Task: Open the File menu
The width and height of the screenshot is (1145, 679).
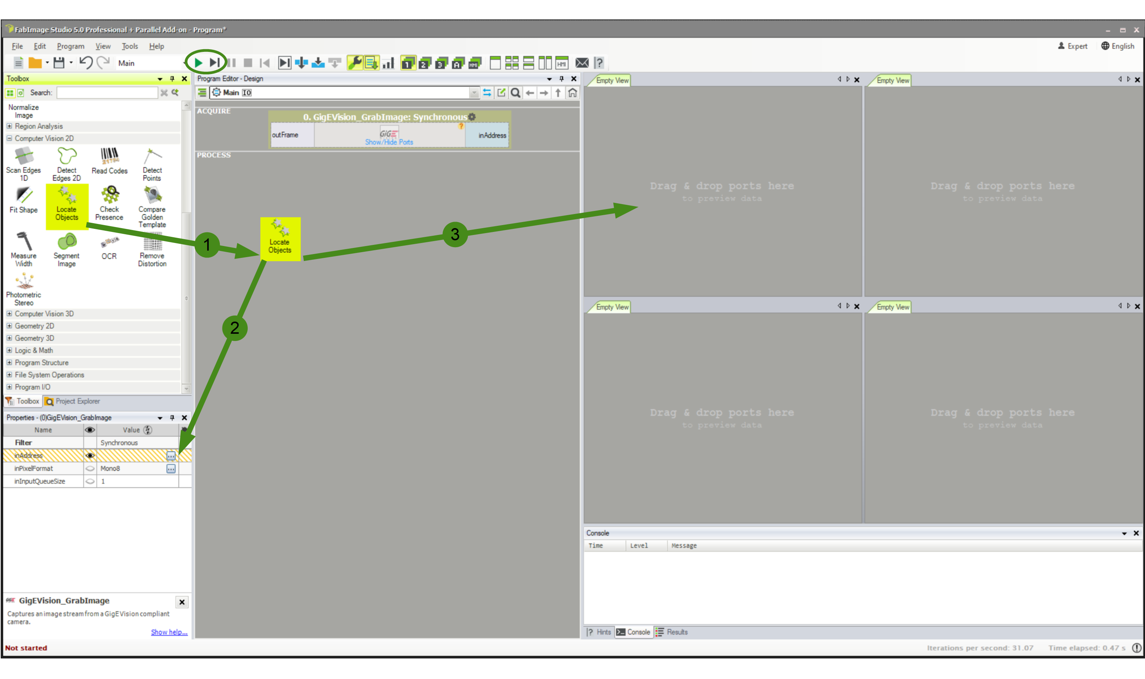Action: click(x=17, y=46)
